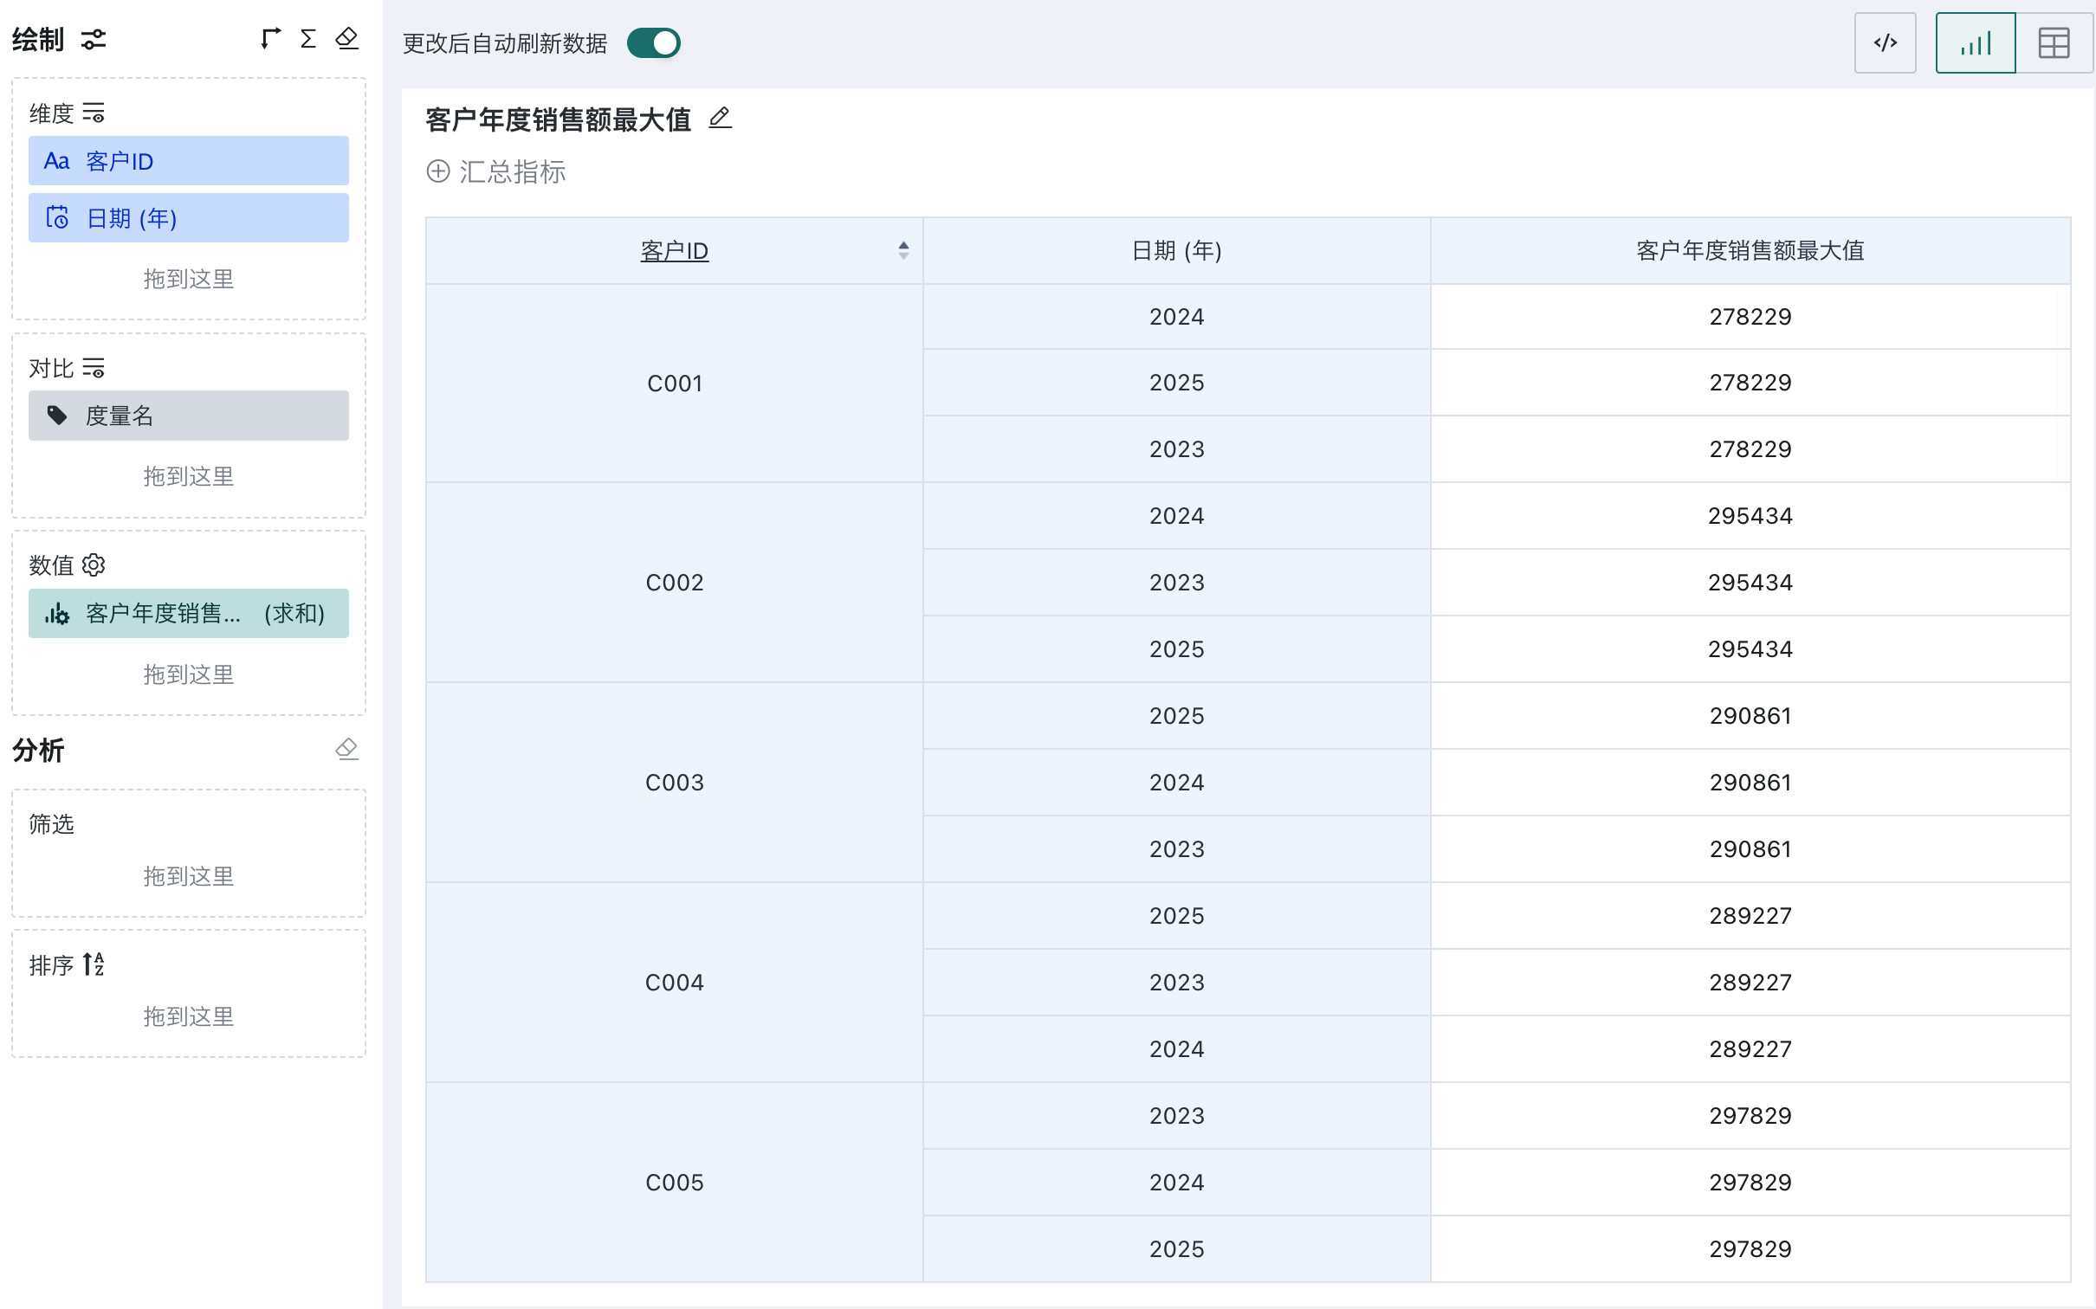Click chart gear icon on 客户年度销售 pill
This screenshot has height=1309, width=2096.
(x=57, y=614)
